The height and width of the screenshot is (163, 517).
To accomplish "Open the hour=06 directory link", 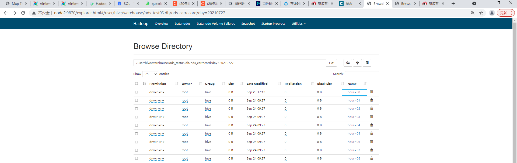I will point(354,142).
